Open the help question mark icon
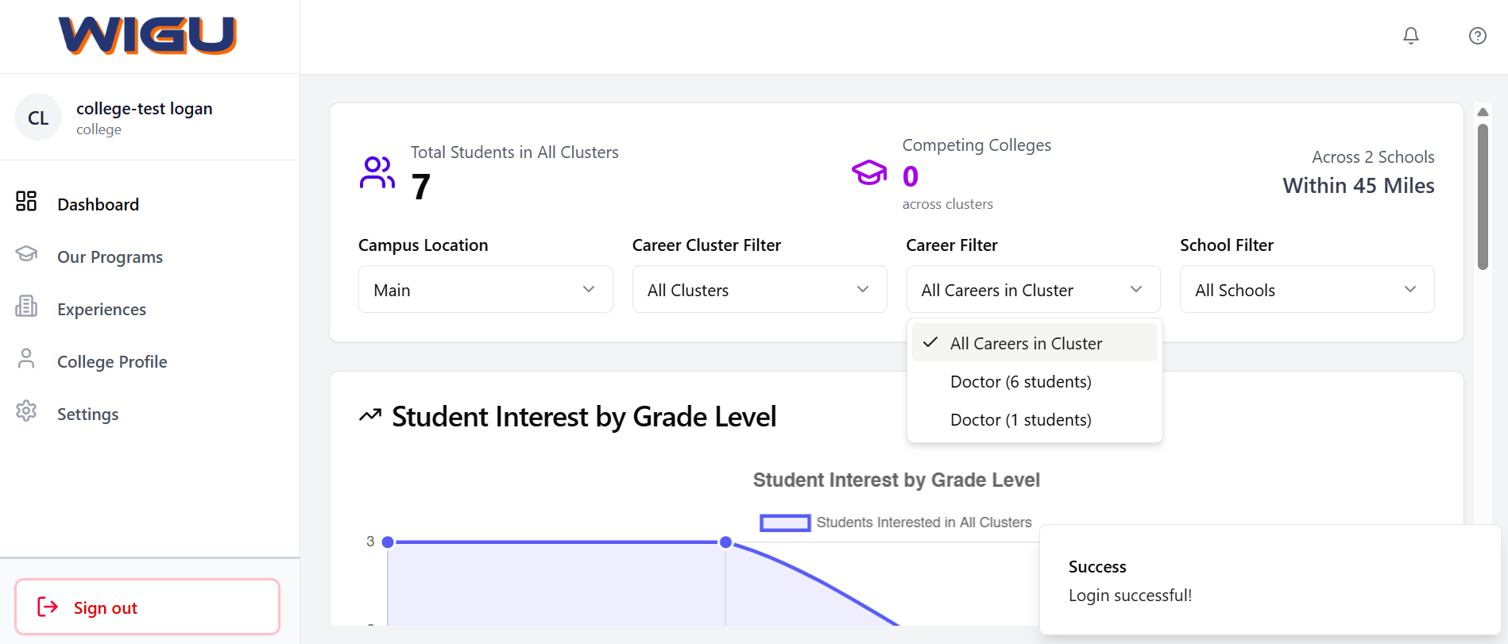 coord(1477,36)
